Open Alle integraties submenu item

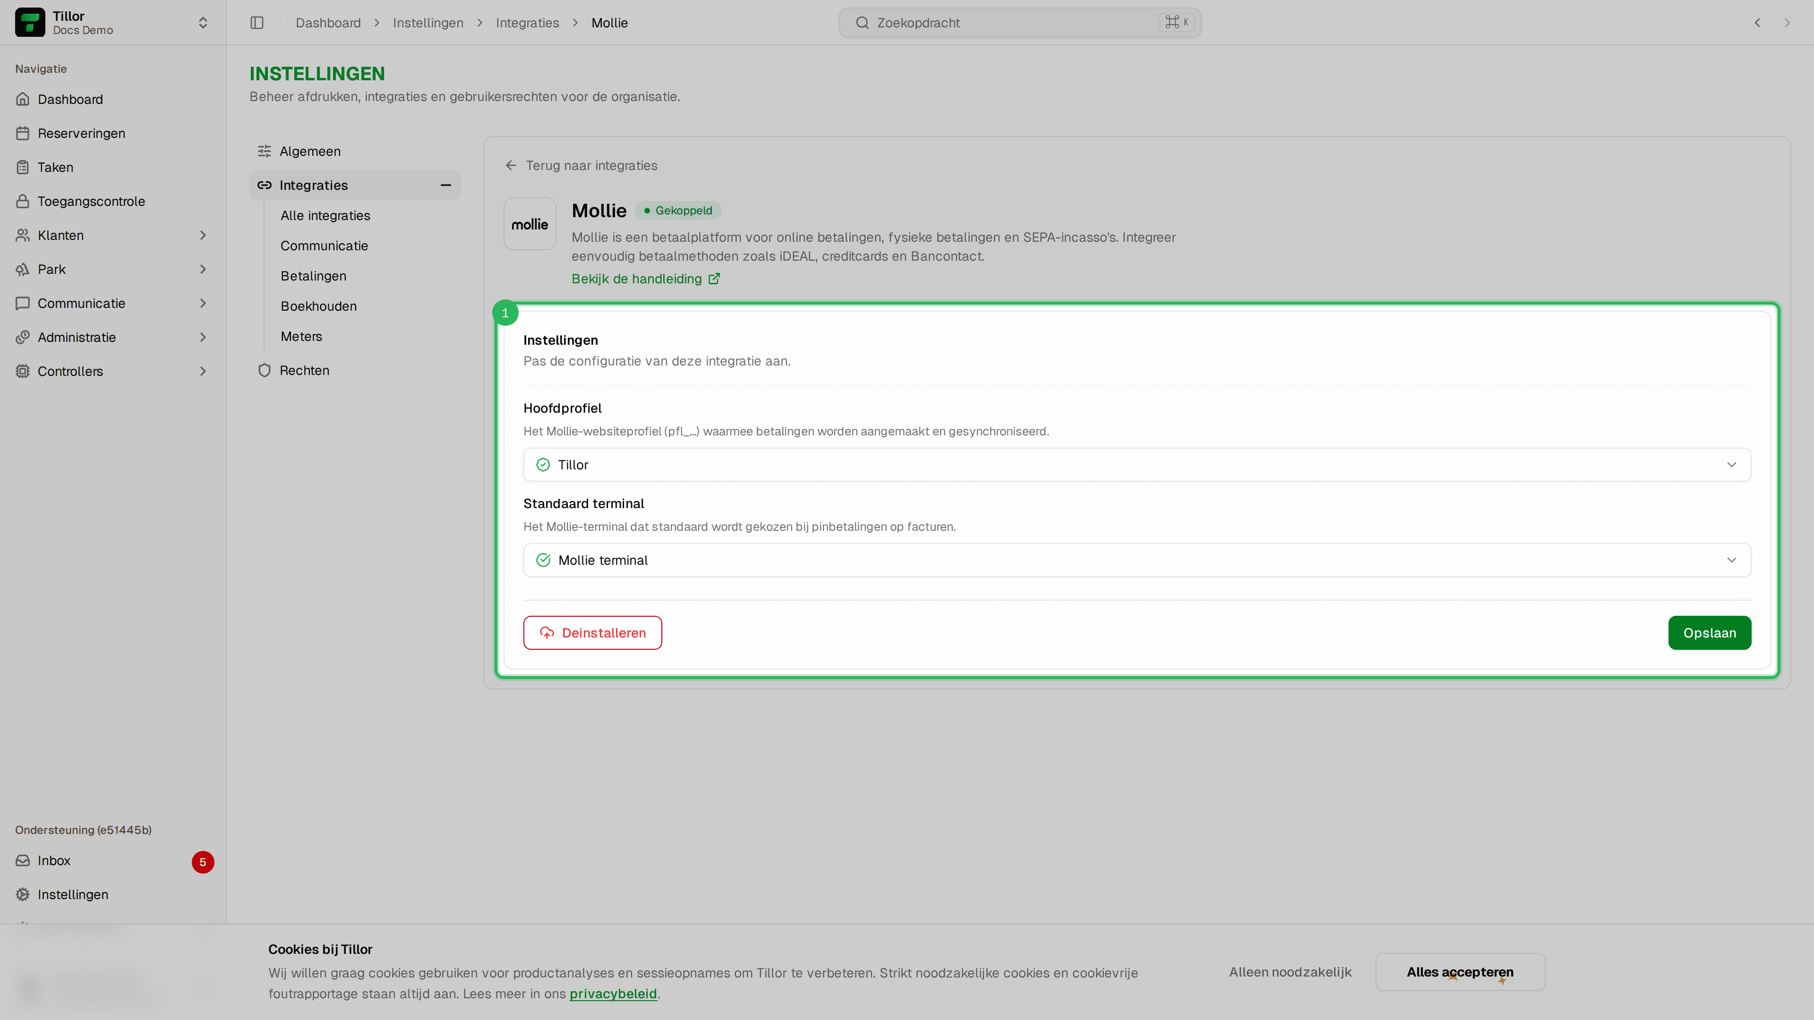click(x=325, y=215)
